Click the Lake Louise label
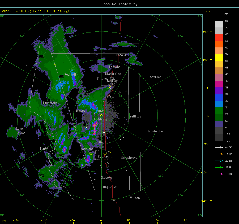This screenshot has width=239, height=224. pos(20,131)
